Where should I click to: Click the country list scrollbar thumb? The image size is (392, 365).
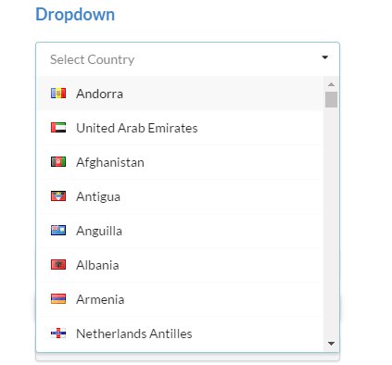[331, 99]
